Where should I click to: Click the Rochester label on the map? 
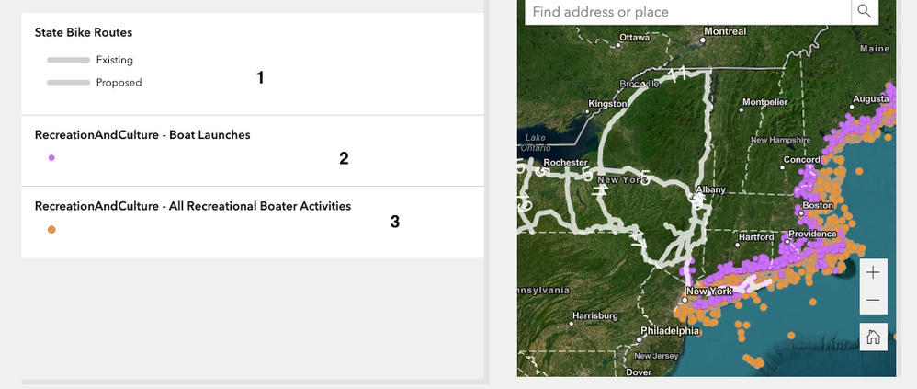[x=565, y=163]
